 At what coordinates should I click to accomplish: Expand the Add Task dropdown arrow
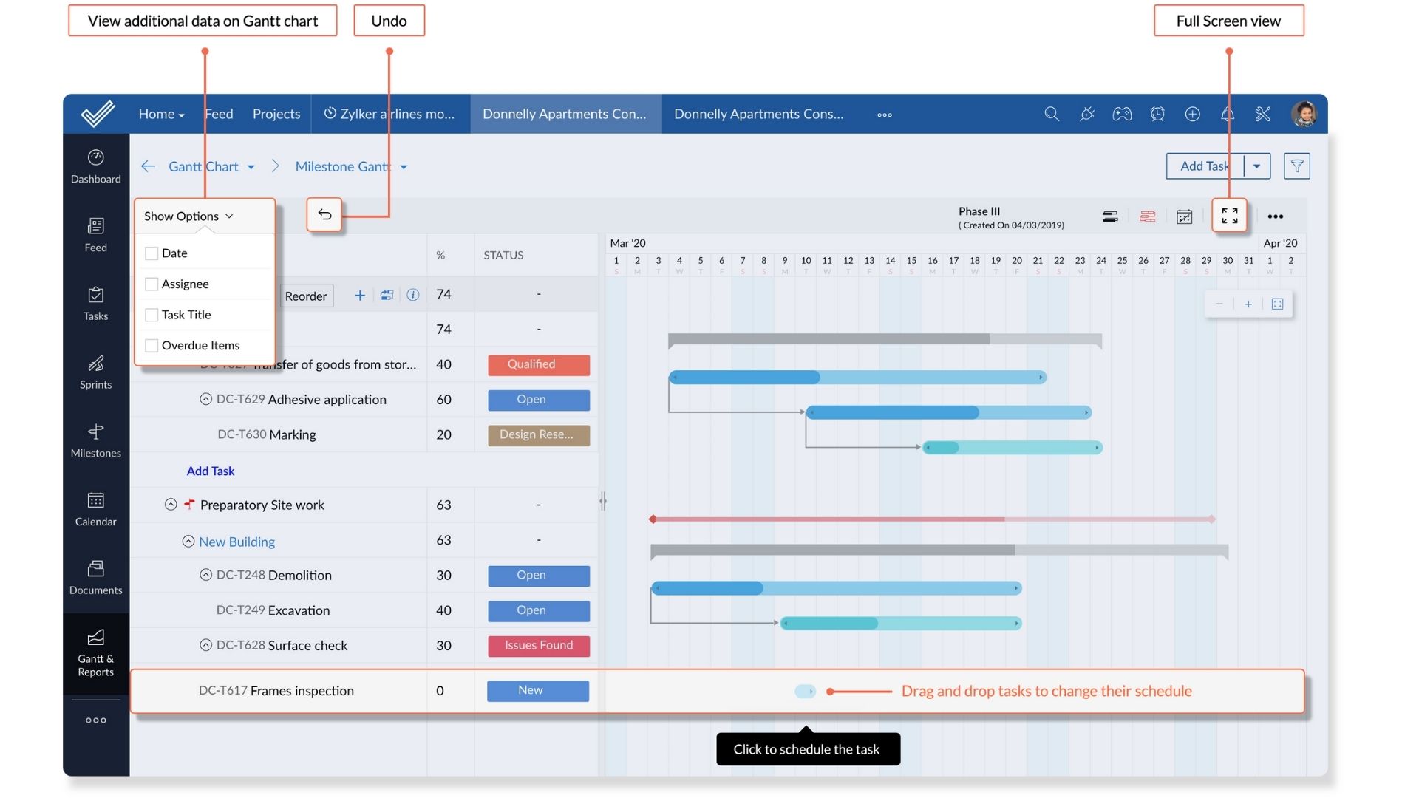(x=1257, y=166)
